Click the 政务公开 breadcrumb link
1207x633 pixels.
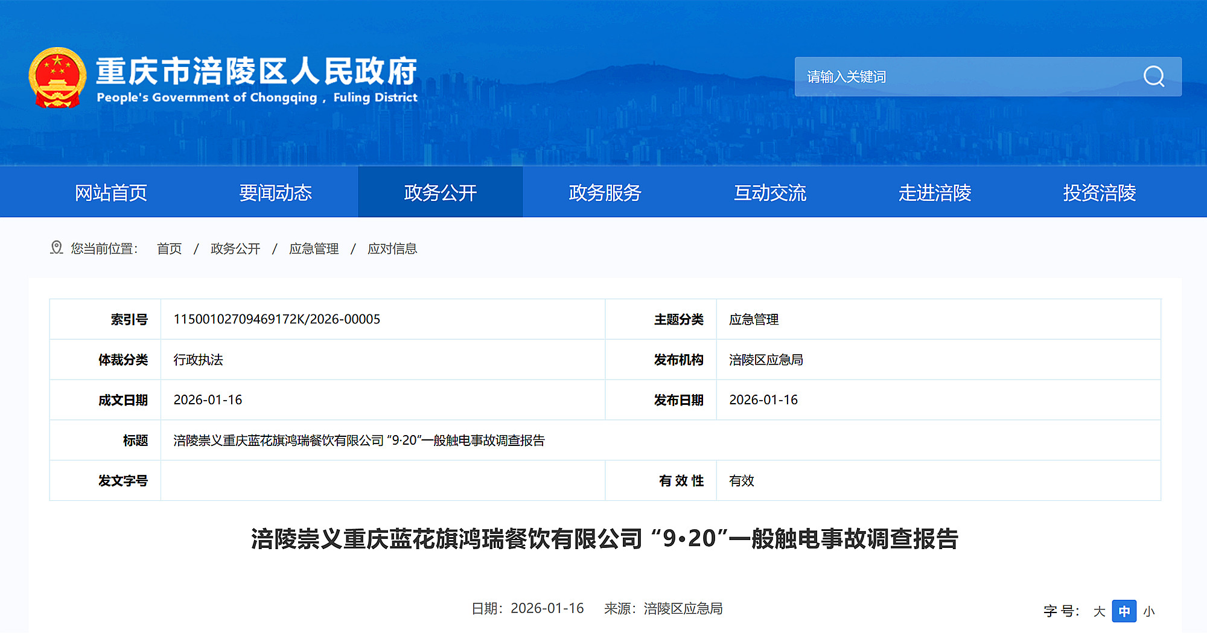[x=235, y=249]
